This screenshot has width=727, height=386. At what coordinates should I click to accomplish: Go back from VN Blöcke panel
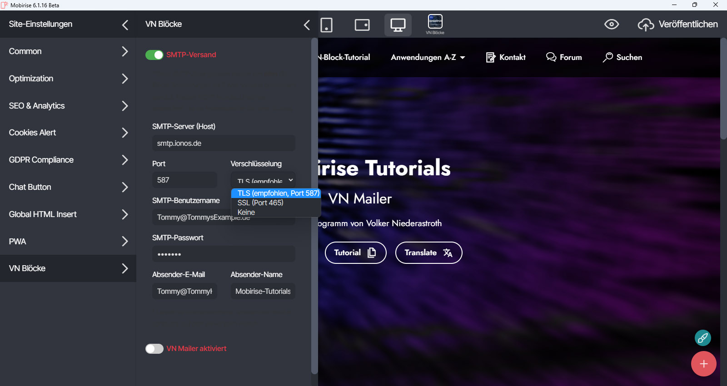click(307, 25)
